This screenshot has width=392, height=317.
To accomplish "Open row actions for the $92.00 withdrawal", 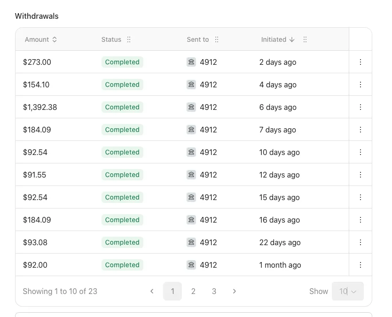I will click(361, 265).
